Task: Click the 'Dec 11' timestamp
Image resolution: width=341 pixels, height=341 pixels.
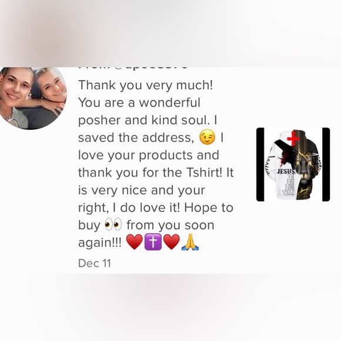Action: (95, 263)
